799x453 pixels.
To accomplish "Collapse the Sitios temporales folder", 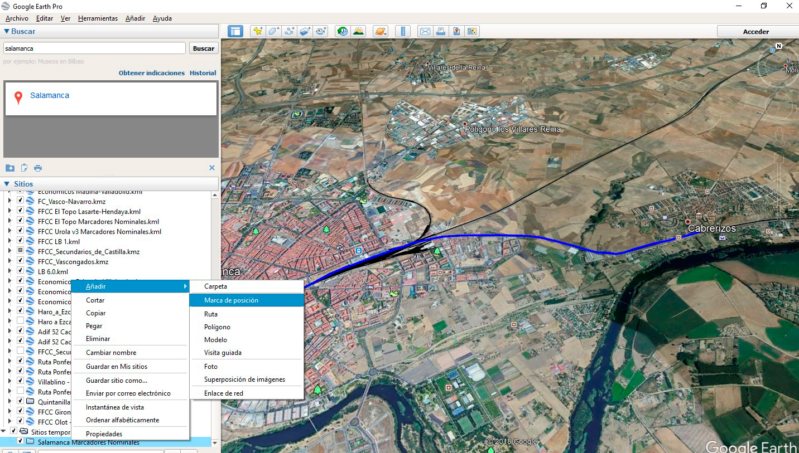I will [x=4, y=431].
